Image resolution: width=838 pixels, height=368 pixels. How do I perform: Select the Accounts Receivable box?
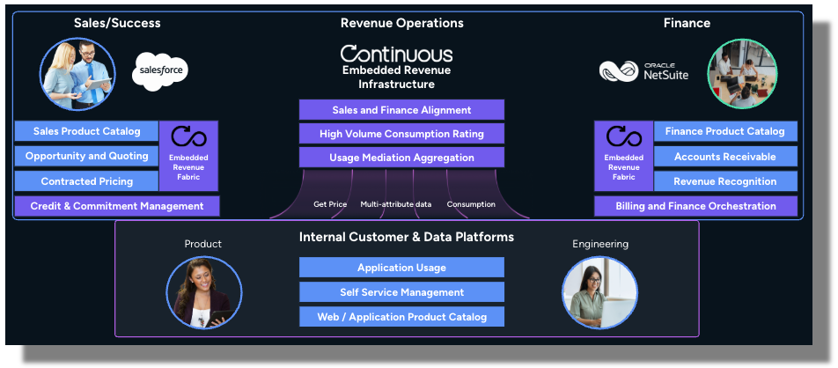(725, 156)
